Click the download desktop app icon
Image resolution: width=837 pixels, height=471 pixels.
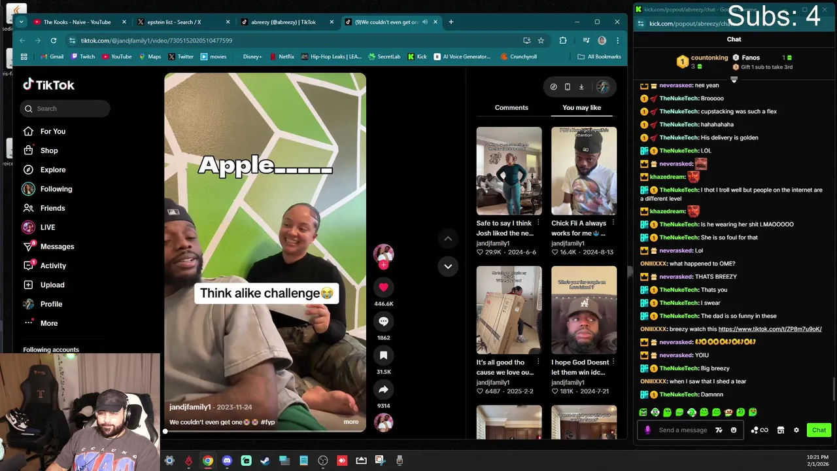pyautogui.click(x=581, y=86)
